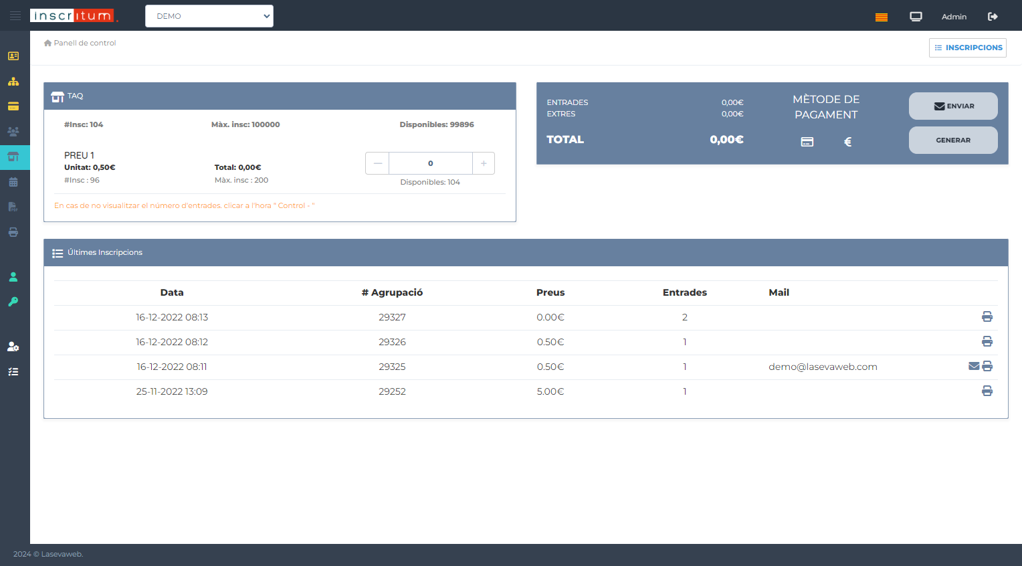
Task: Click the orange note about entrades visibility
Action: point(184,205)
